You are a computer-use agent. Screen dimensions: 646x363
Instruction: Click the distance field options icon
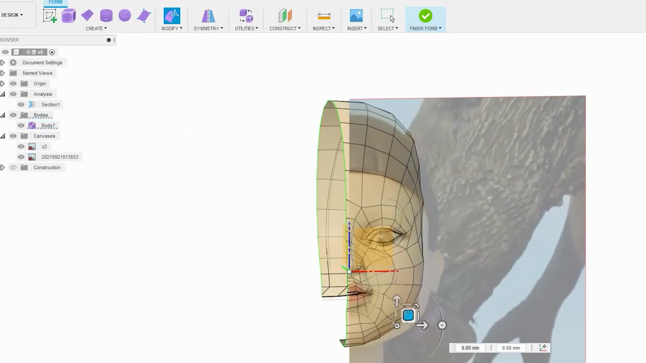tap(543, 348)
